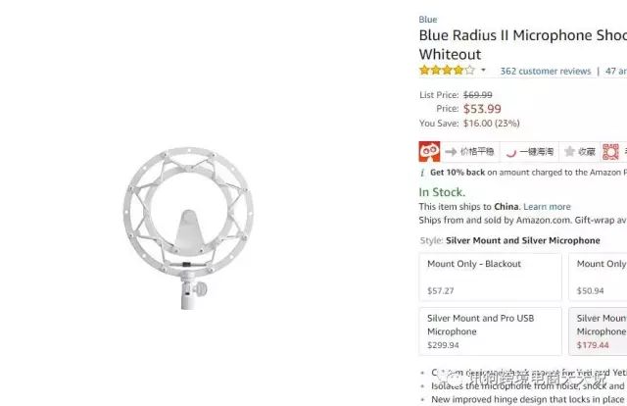Click the info icon beside Get 10% back
This screenshot has height=406, width=627.
click(x=422, y=173)
